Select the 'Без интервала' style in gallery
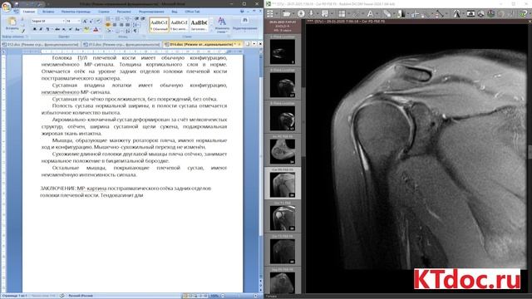 [180, 25]
